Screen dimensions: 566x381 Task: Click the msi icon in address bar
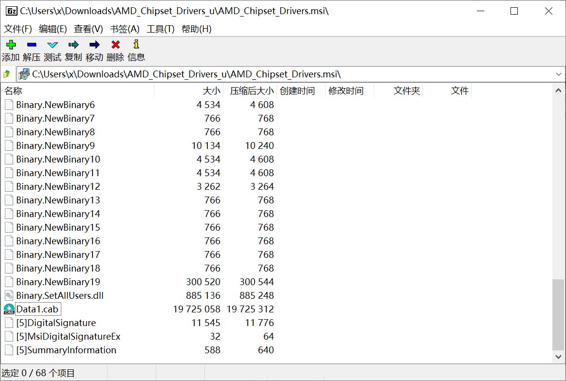tap(24, 74)
